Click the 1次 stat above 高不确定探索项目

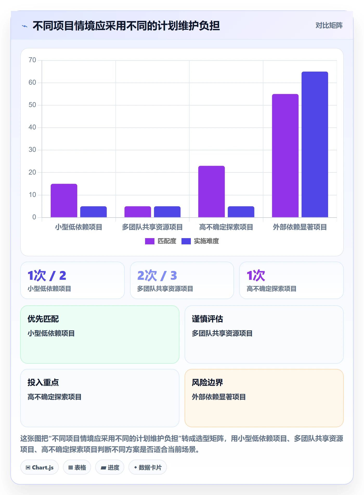click(256, 276)
